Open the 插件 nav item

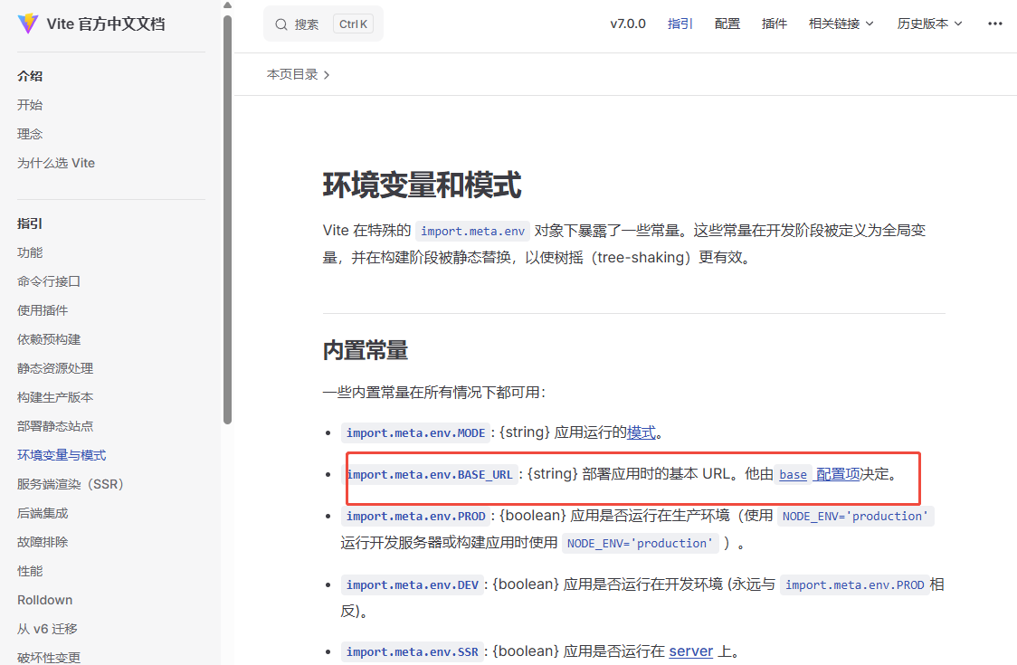point(774,24)
